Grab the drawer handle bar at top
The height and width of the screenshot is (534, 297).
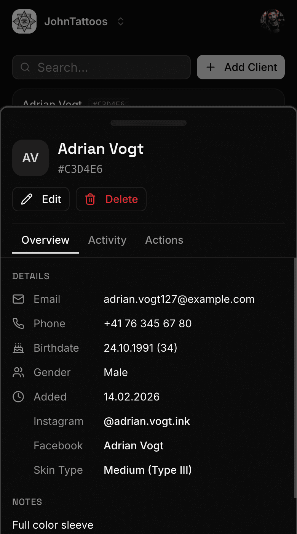coord(148,123)
